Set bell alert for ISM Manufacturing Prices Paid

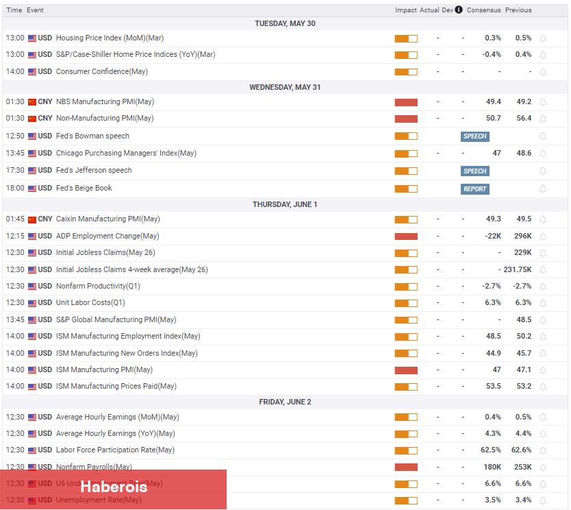(543, 387)
